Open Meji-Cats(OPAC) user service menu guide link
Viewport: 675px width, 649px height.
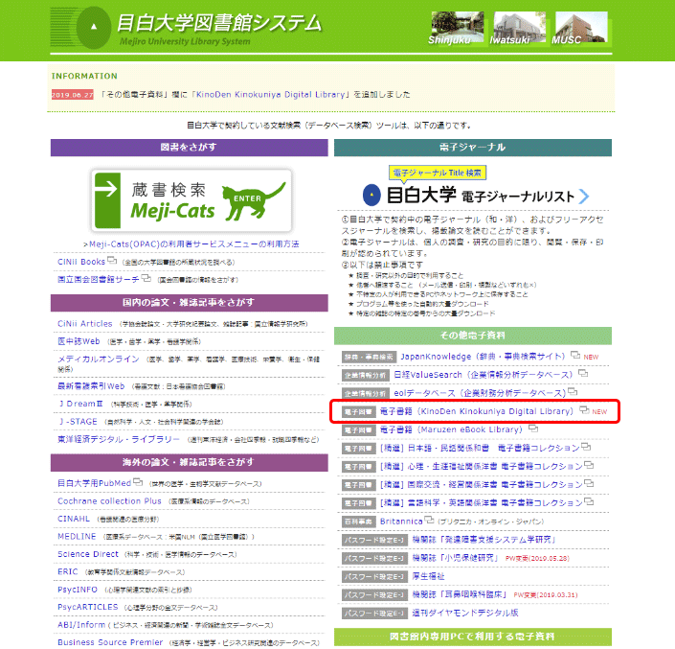point(194,243)
